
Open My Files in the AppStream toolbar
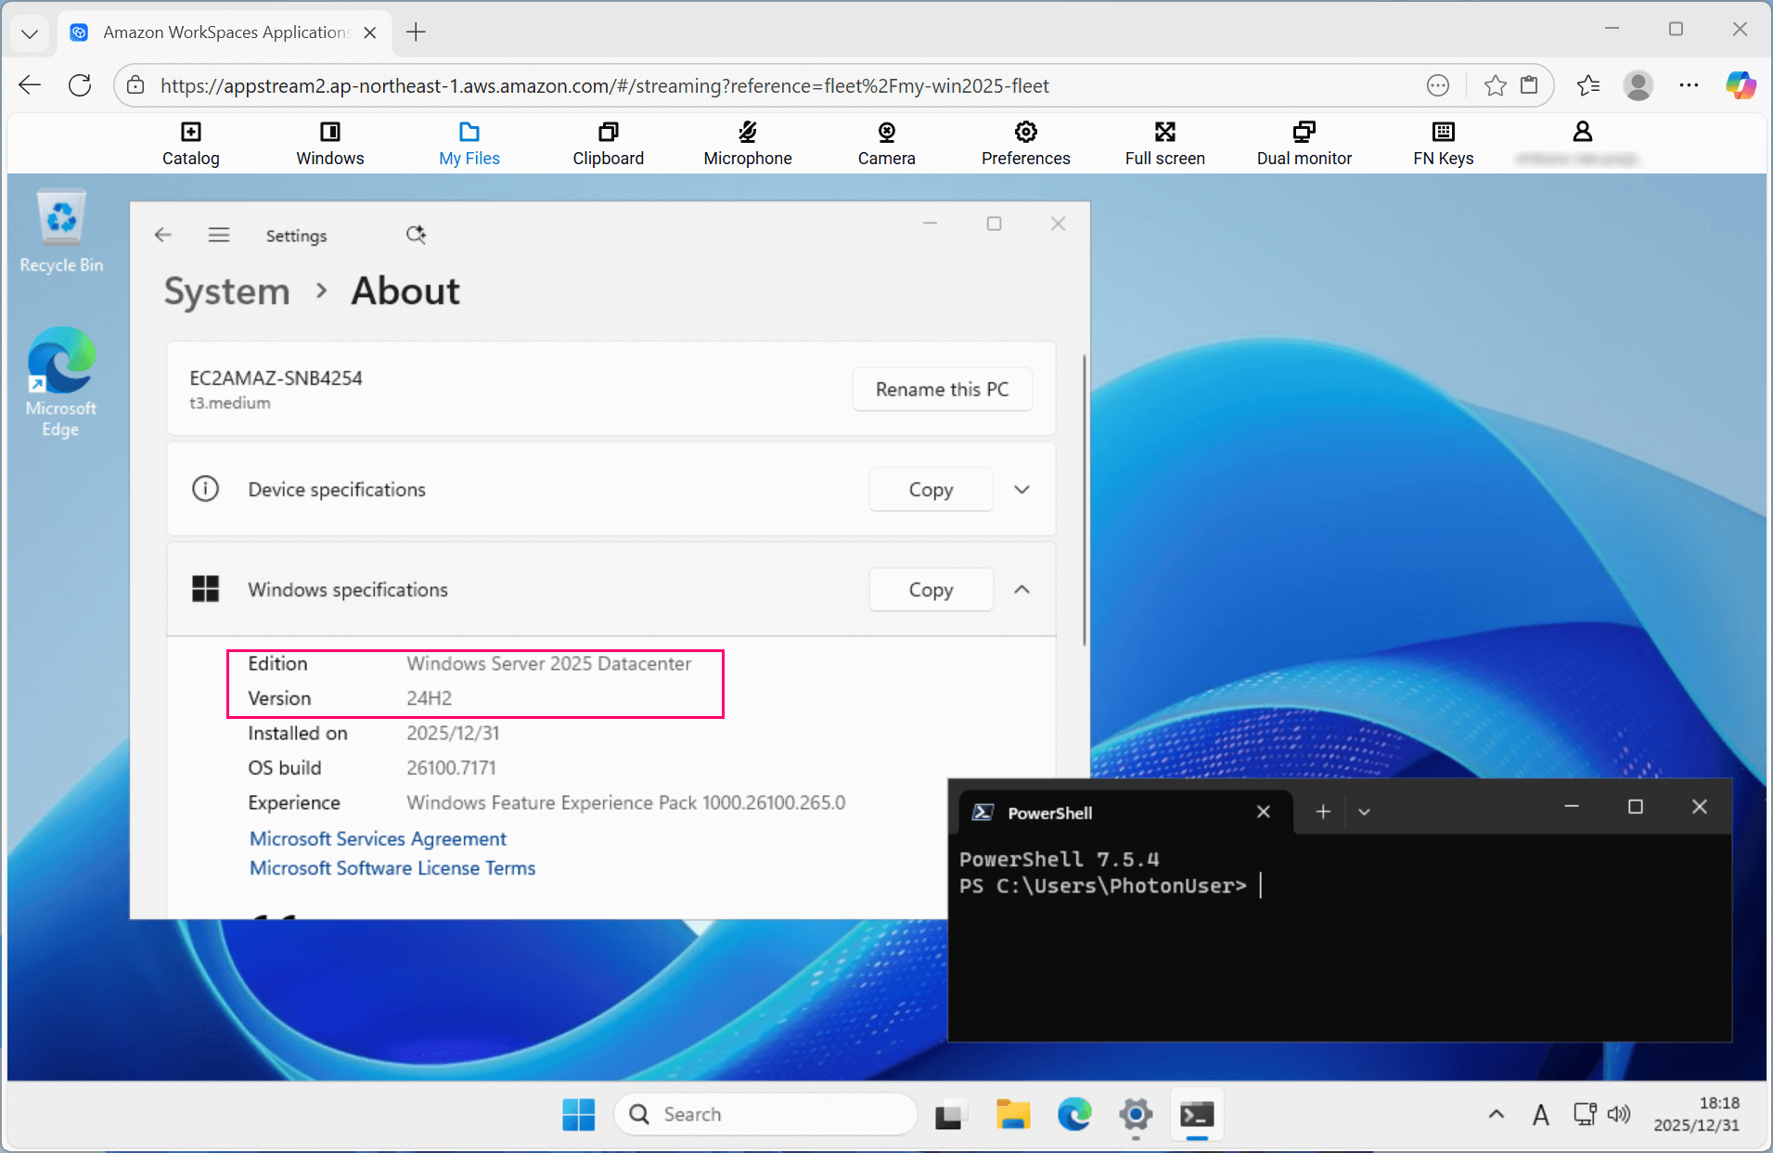(469, 143)
